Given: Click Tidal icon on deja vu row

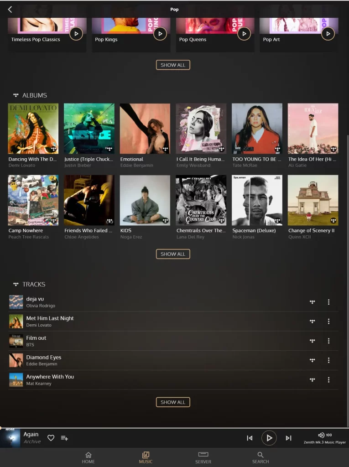Looking at the screenshot, I should [x=312, y=302].
